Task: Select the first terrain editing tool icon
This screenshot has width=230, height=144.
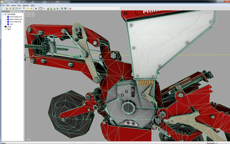Action: (x=48, y=9)
